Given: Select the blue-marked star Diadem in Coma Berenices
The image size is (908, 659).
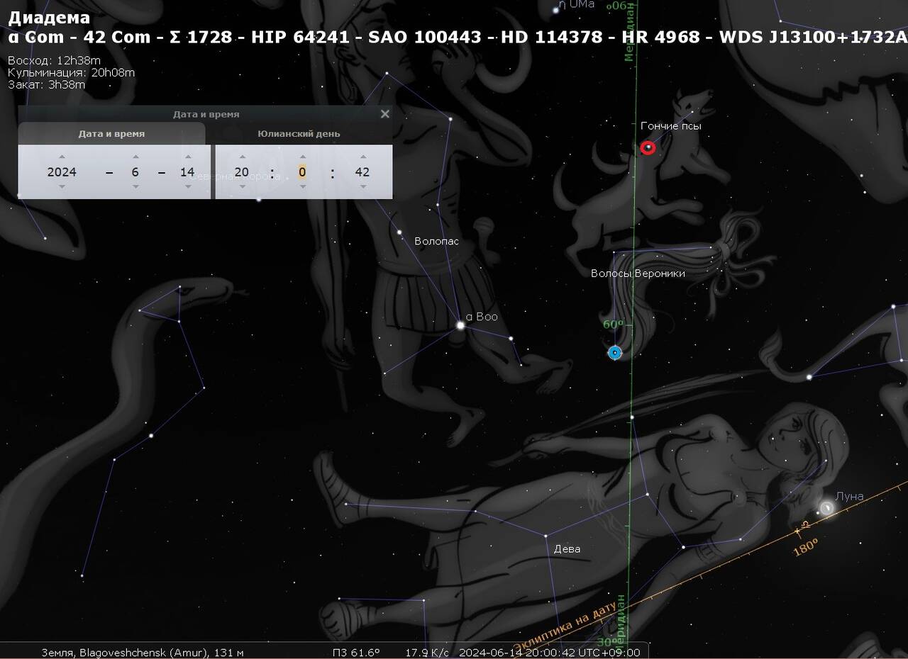Looking at the screenshot, I should (615, 352).
